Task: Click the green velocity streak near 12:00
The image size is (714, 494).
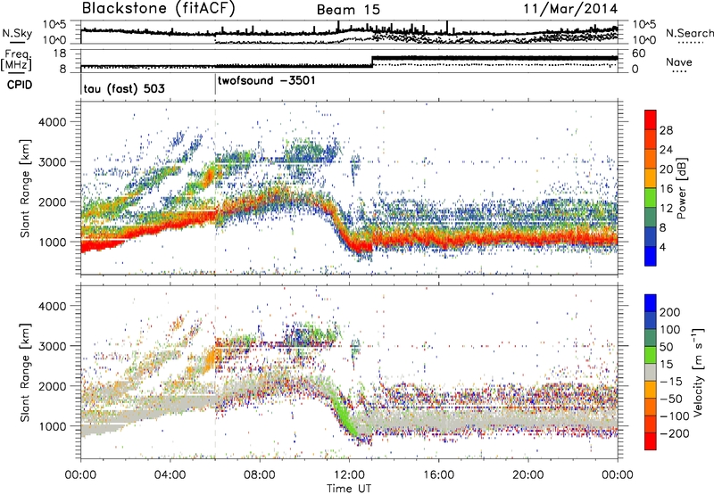Action: [x=345, y=416]
